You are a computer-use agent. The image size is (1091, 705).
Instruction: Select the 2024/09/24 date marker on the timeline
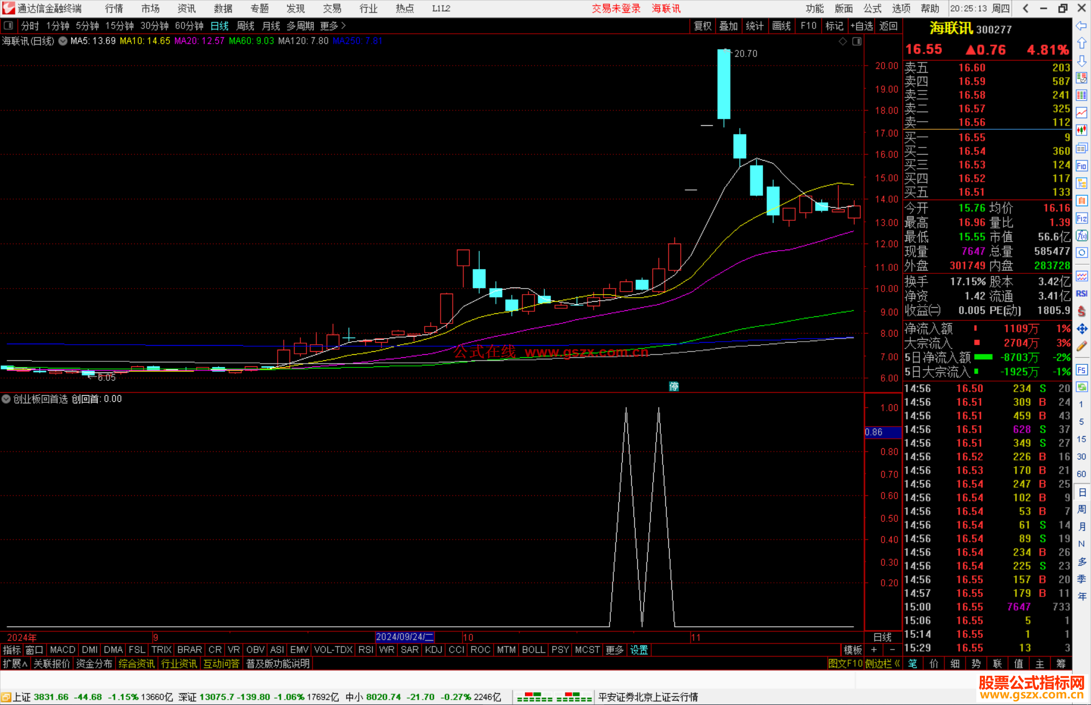click(x=405, y=637)
